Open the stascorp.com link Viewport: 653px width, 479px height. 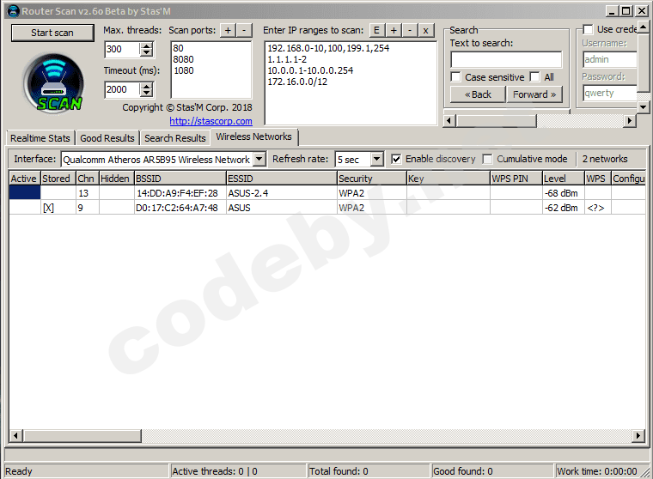tap(211, 121)
